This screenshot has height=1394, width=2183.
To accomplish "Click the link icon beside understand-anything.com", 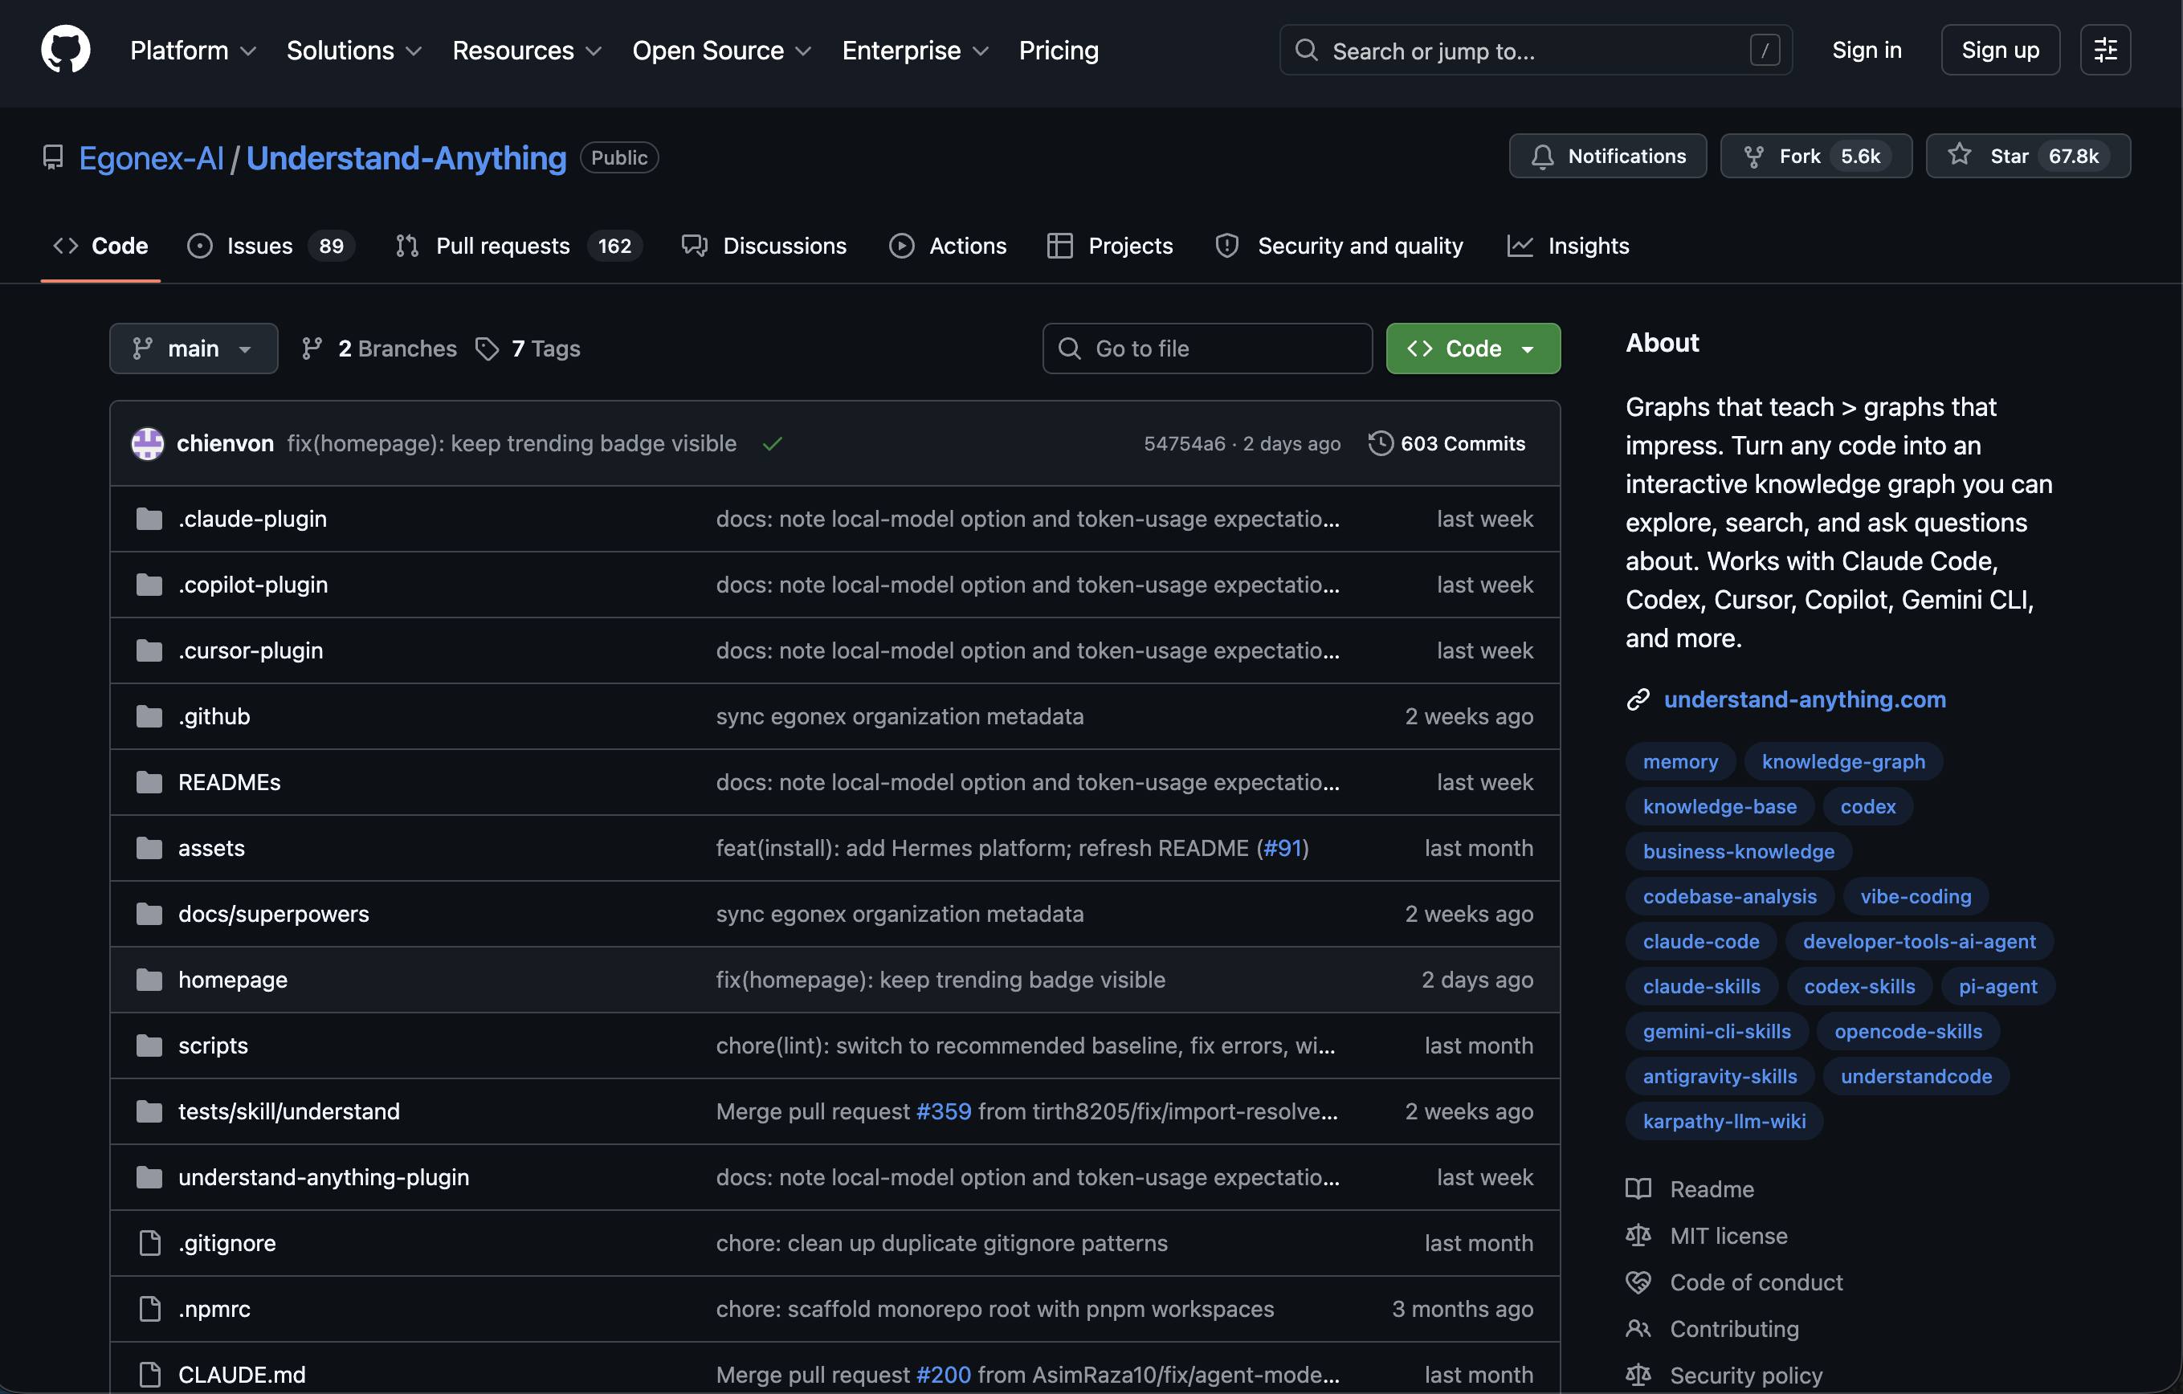I will click(1637, 699).
